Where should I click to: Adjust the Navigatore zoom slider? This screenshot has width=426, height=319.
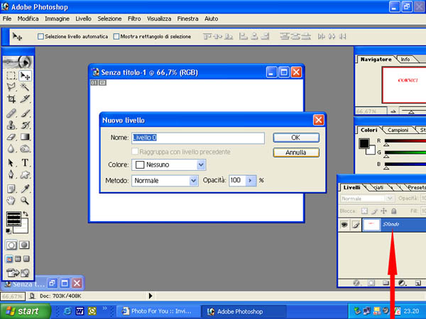tap(411, 111)
